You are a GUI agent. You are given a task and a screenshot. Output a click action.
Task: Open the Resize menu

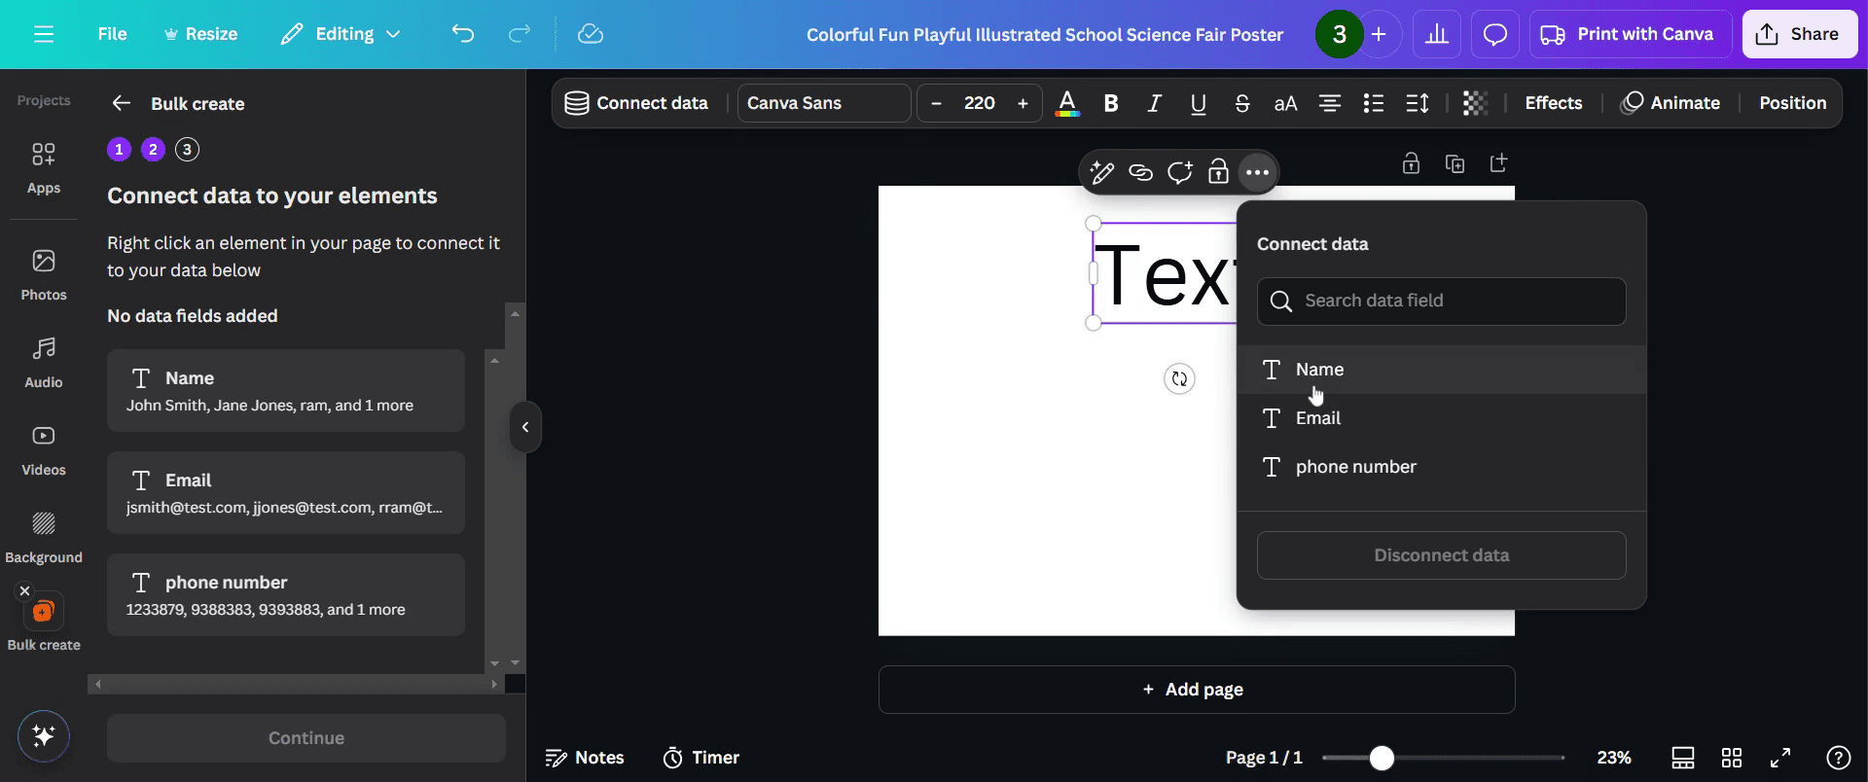[200, 34]
